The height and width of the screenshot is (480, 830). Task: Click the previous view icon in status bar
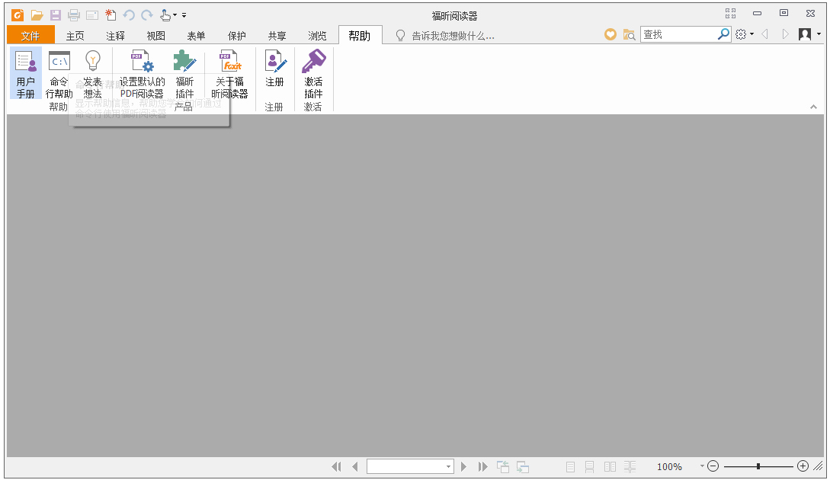coord(503,466)
